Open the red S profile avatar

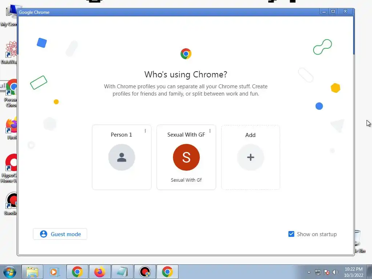[186, 157]
